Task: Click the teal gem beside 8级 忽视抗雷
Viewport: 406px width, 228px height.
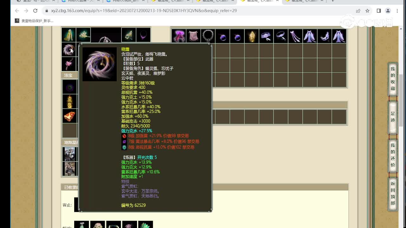Action: [x=124, y=147]
